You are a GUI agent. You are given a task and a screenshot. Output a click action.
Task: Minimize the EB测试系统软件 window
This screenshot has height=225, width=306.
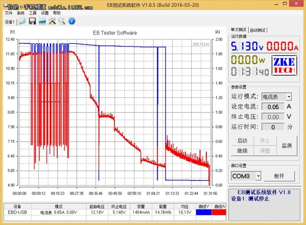tap(276, 4)
